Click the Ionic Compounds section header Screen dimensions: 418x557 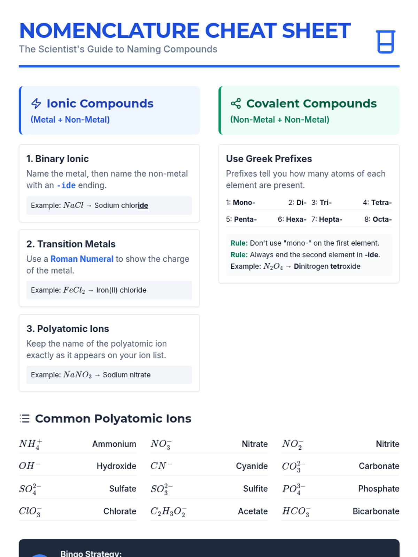click(109, 110)
